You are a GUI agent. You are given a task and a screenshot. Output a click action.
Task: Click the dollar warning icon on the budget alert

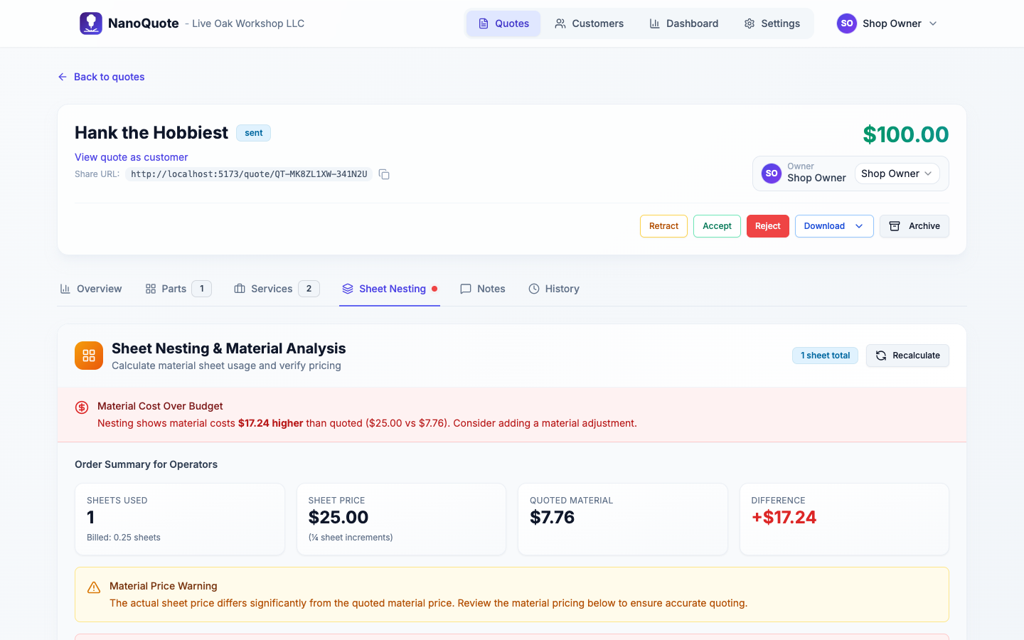click(x=81, y=407)
